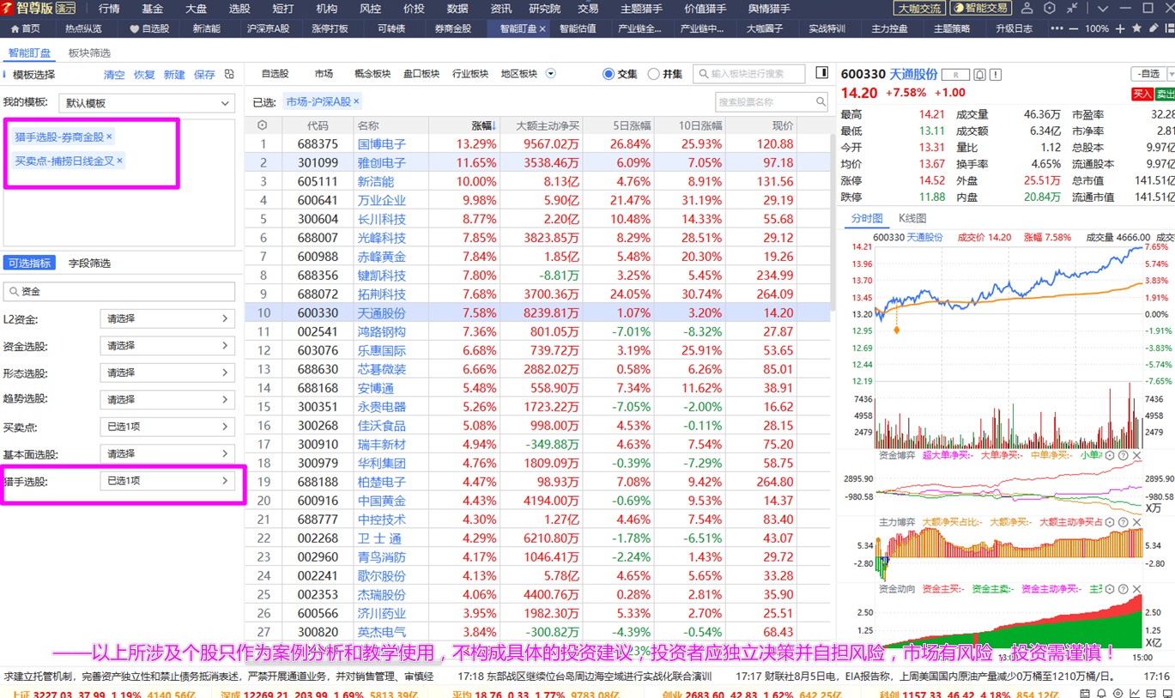The width and height of the screenshot is (1175, 698).
Task: Click the hexagon settings icon in title bar
Action: click(x=1050, y=8)
